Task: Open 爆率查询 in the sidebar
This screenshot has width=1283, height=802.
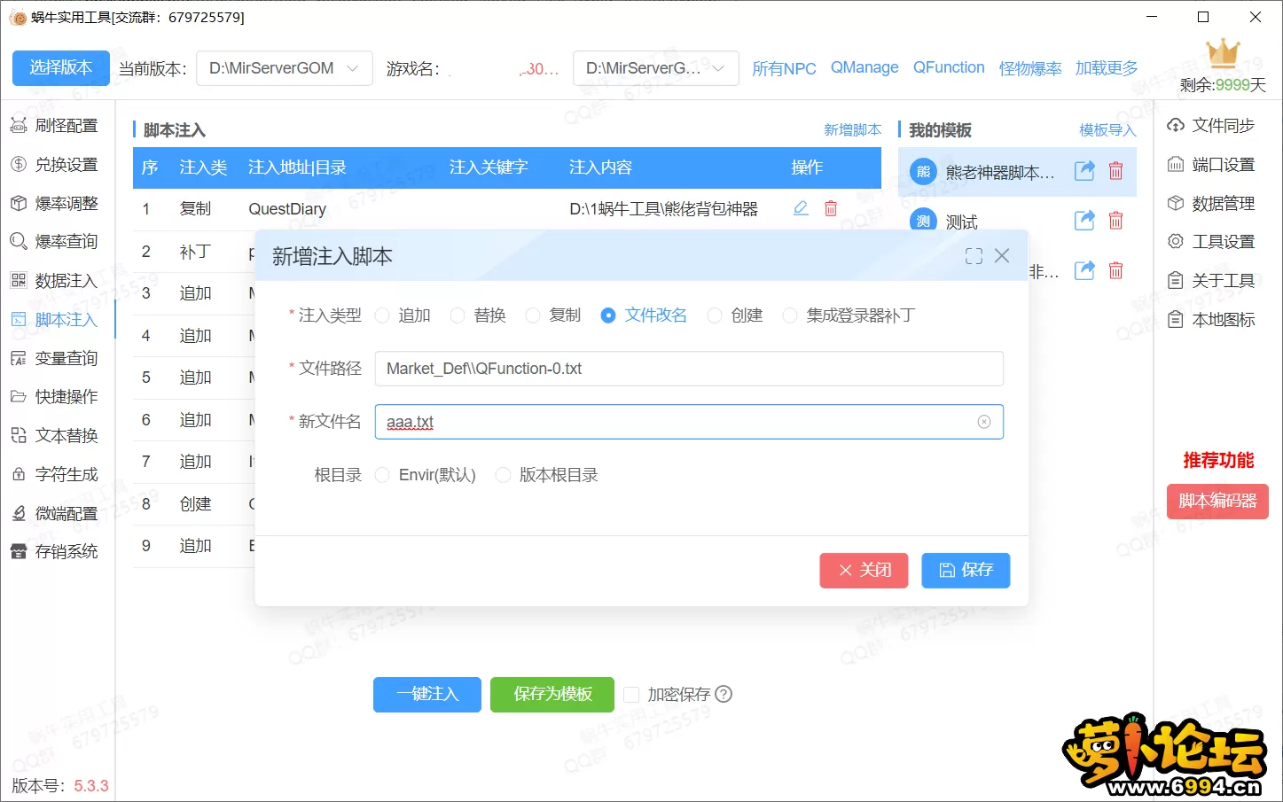Action: click(x=55, y=242)
